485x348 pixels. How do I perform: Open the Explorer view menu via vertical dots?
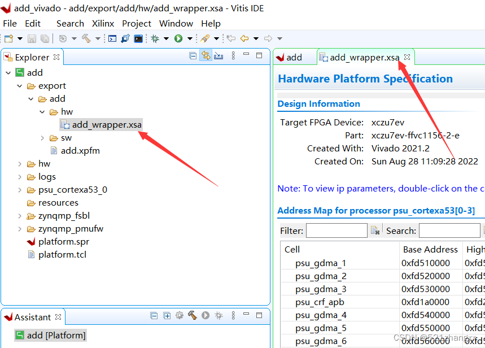233,55
